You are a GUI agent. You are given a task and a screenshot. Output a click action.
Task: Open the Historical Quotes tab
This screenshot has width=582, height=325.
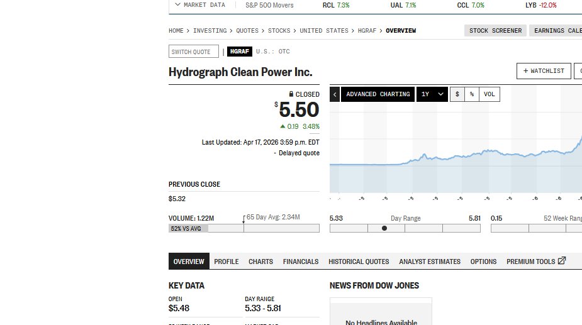pos(359,261)
